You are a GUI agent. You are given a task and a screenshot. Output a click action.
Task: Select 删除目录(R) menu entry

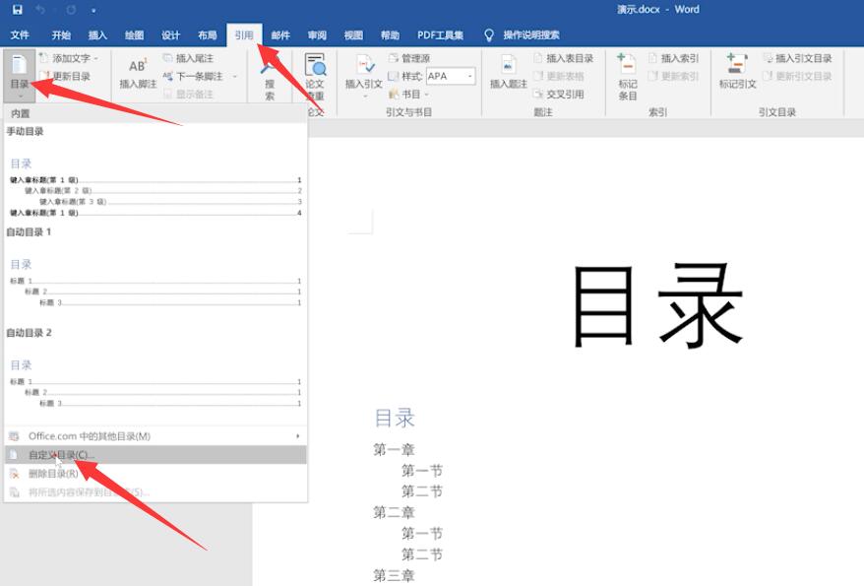(x=154, y=474)
